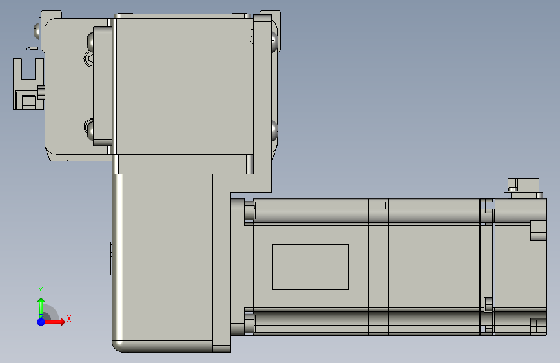Select the large square upper housing face

coord(183,86)
